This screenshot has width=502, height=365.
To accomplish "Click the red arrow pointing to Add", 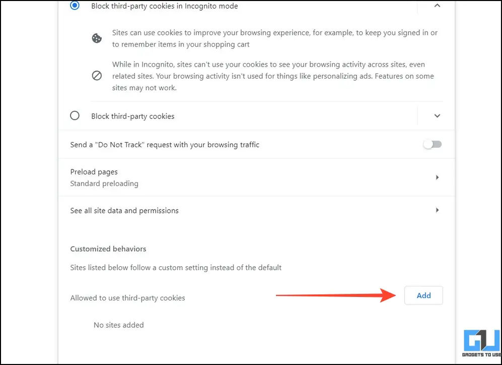I will pos(336,295).
